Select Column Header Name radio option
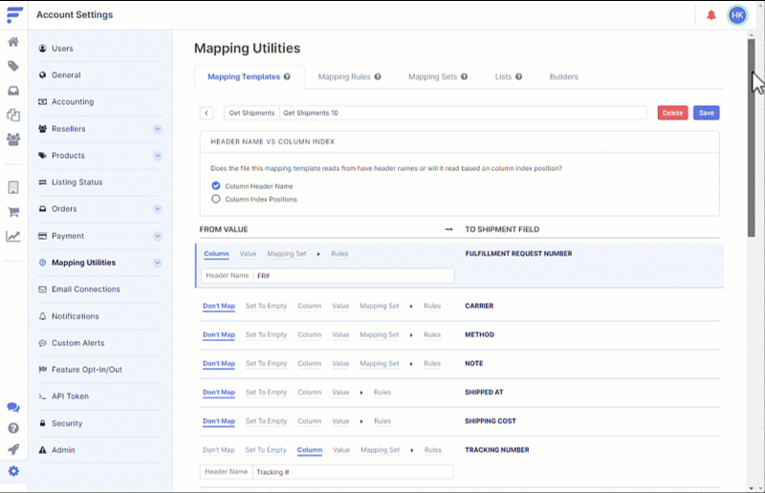The width and height of the screenshot is (765, 493). tap(216, 185)
